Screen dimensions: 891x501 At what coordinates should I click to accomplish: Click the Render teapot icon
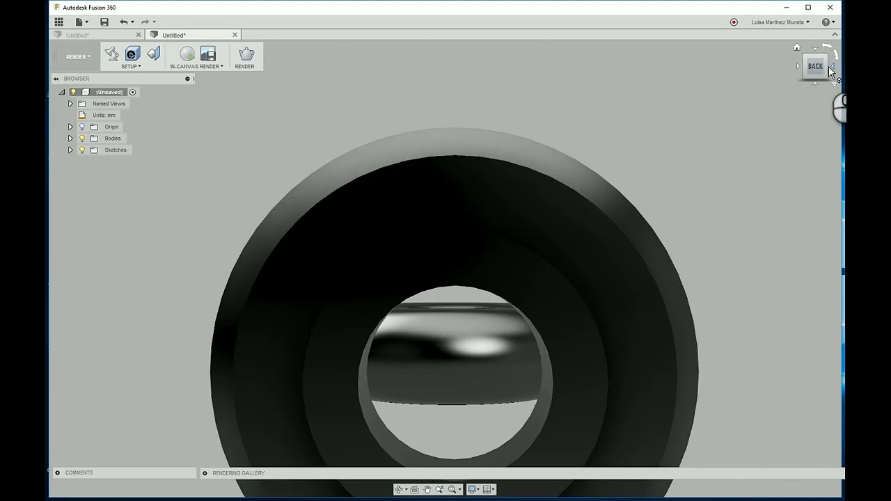(x=246, y=54)
